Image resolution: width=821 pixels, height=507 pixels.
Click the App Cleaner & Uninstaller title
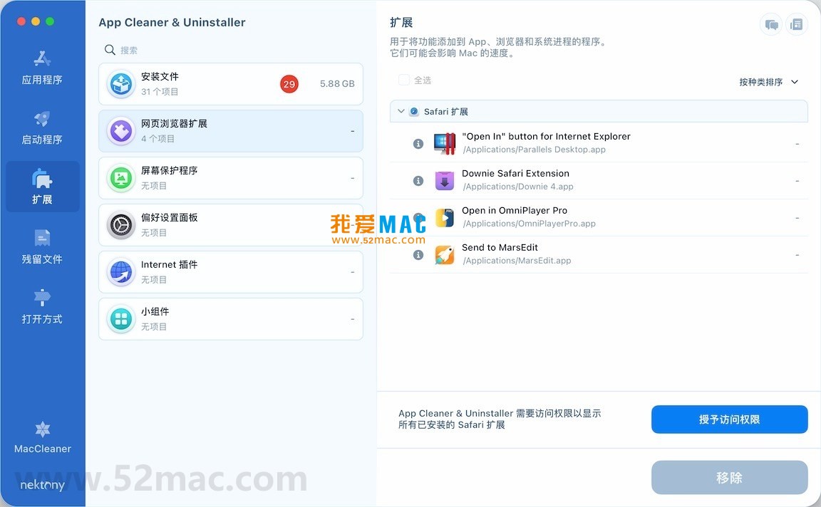172,23
